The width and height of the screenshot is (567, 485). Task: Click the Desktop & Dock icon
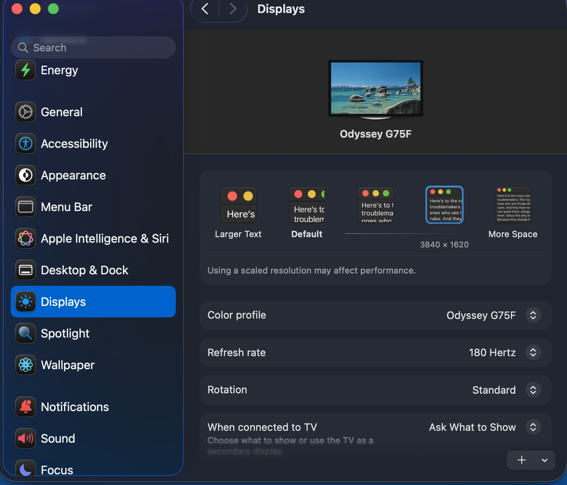tap(26, 270)
